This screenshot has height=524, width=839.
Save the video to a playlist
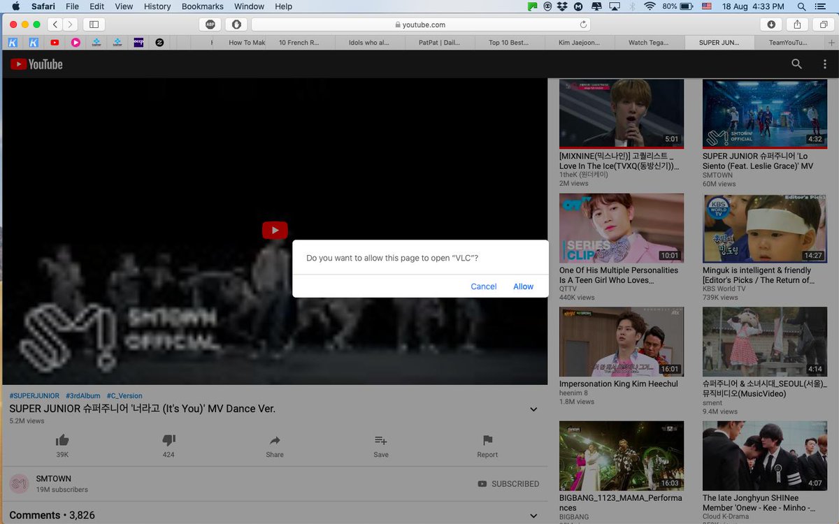click(381, 440)
